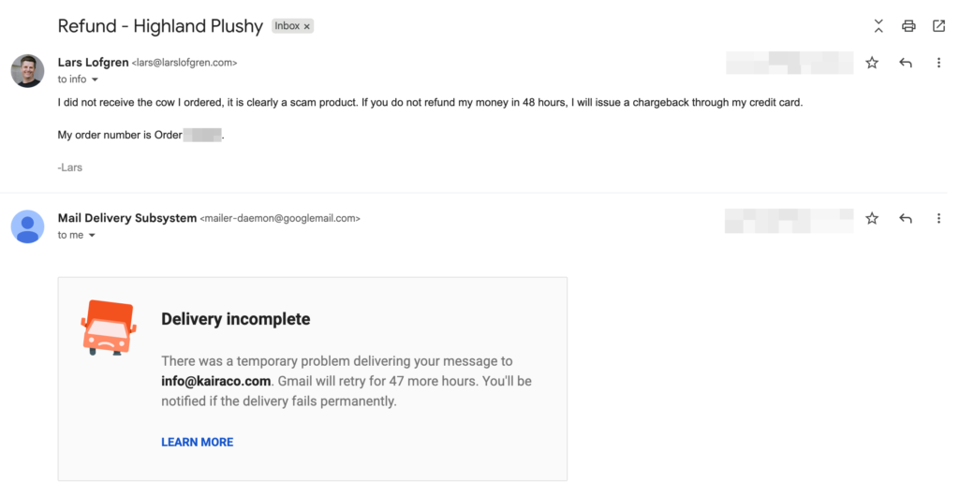
Task: Remove the Inbox label from thread
Action: 307,26
